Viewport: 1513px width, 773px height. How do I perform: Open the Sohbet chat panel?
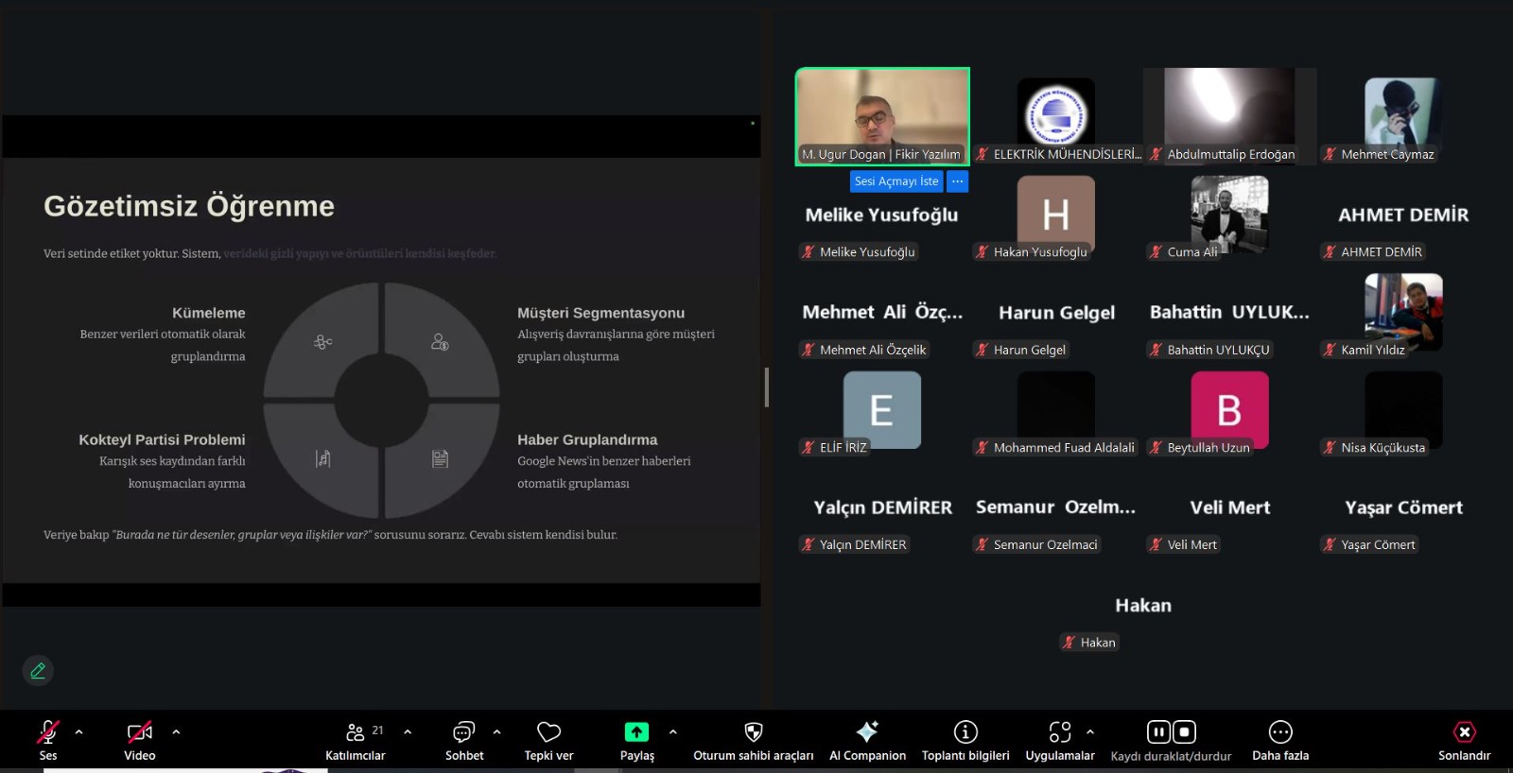[463, 733]
